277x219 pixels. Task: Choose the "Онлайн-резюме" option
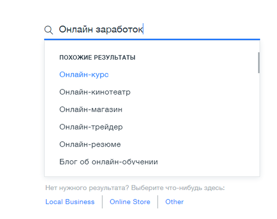90,144
